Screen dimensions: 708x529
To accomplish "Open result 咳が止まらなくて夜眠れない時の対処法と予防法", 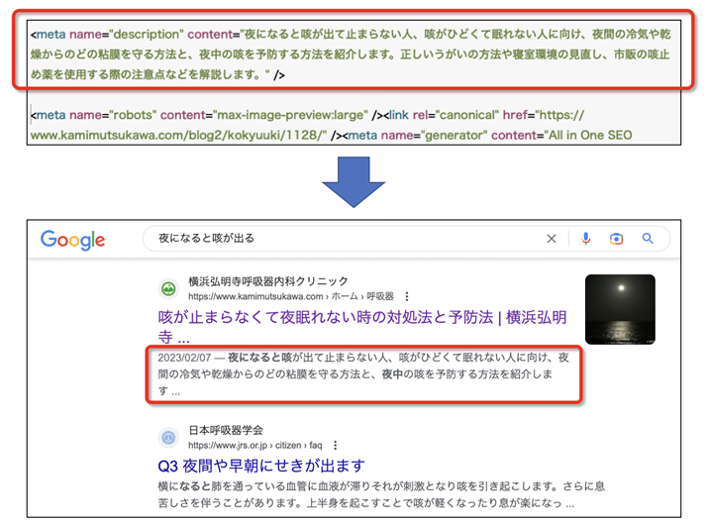I will tap(362, 327).
